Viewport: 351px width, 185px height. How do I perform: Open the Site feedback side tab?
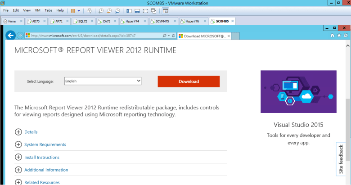click(341, 159)
